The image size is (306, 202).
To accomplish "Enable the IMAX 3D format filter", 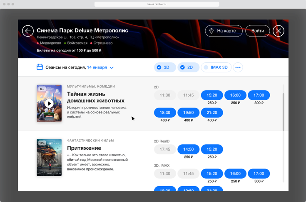I will point(216,67).
